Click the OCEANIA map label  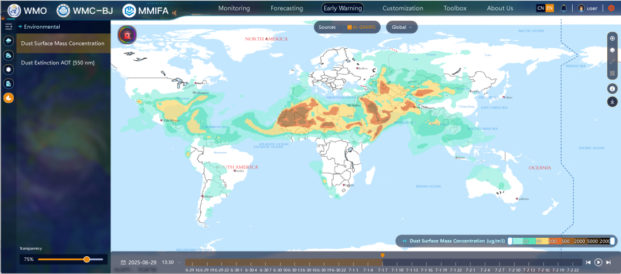pyautogui.click(x=540, y=168)
